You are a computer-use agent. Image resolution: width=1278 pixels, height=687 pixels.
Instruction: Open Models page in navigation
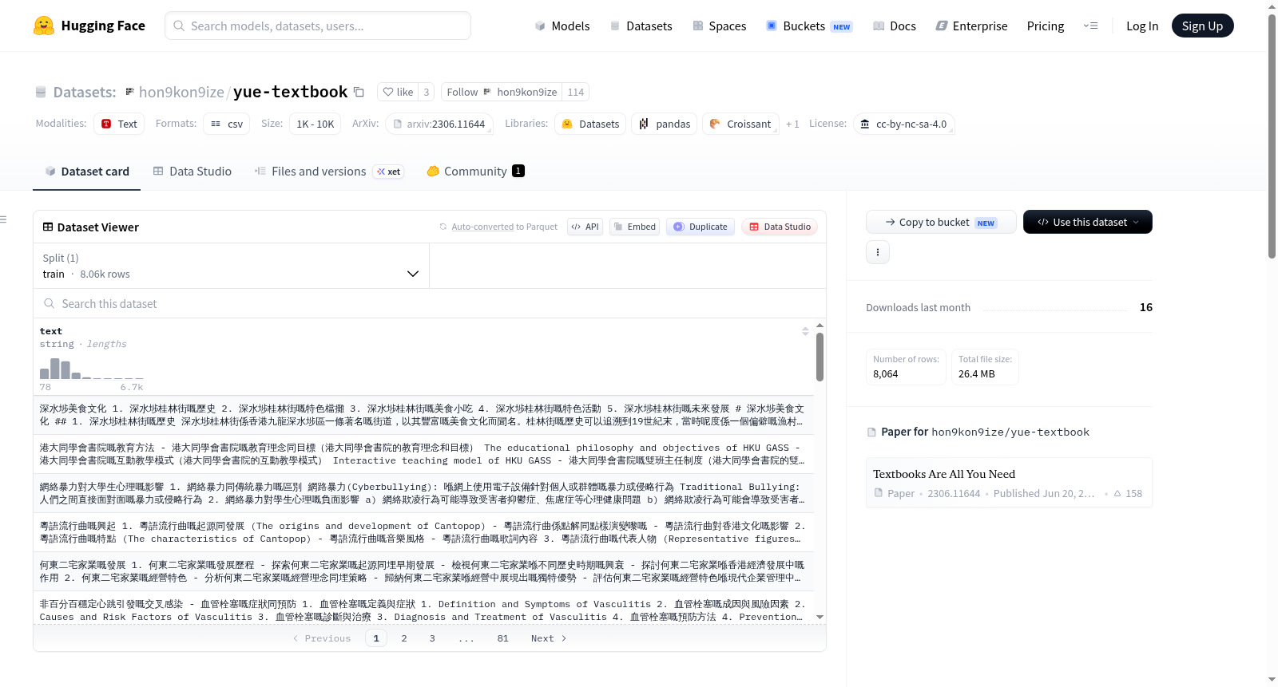click(562, 26)
